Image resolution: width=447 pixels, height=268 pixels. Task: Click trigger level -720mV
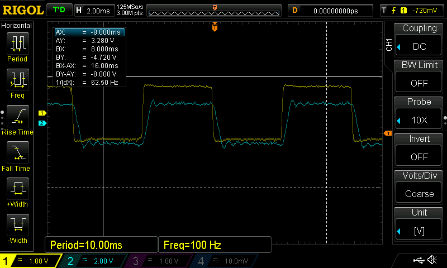[425, 11]
